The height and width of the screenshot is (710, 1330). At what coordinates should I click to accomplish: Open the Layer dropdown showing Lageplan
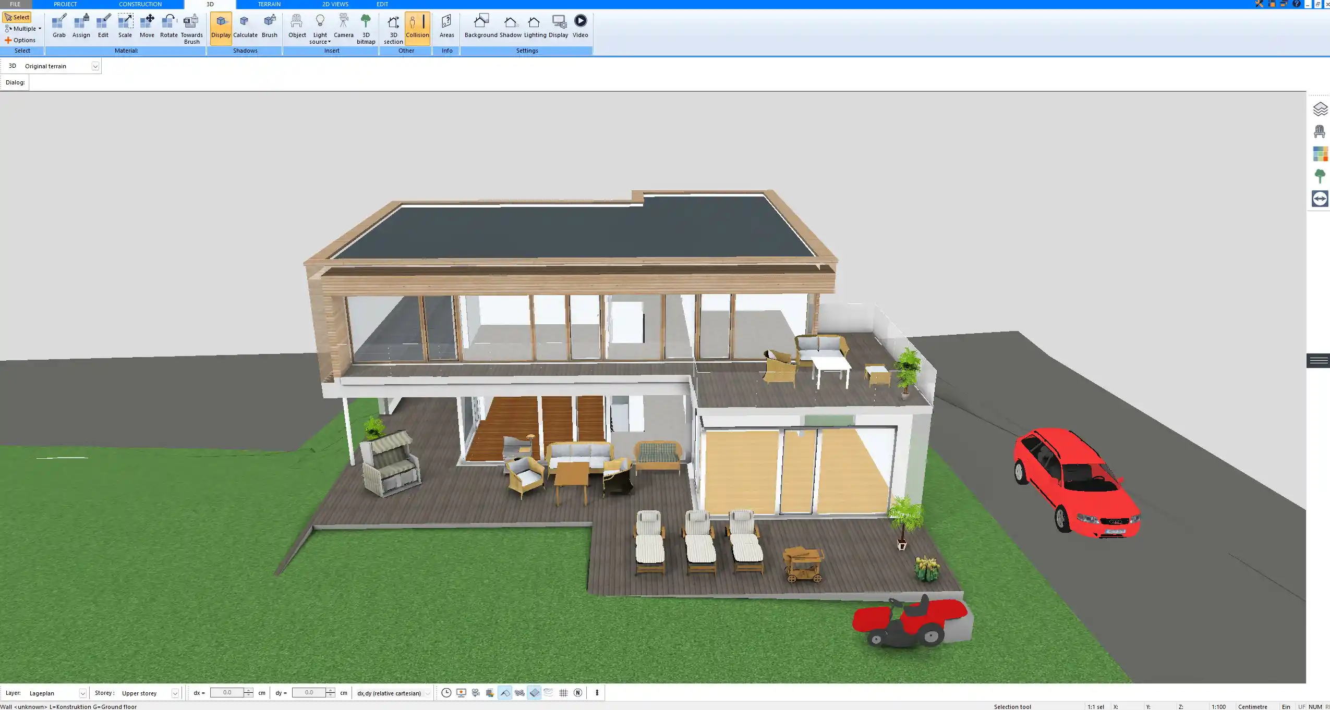point(82,693)
